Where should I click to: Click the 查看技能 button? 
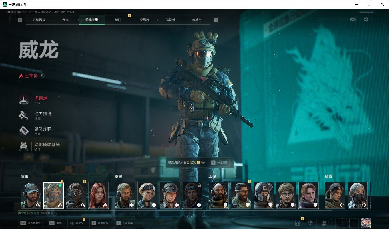tap(99, 223)
